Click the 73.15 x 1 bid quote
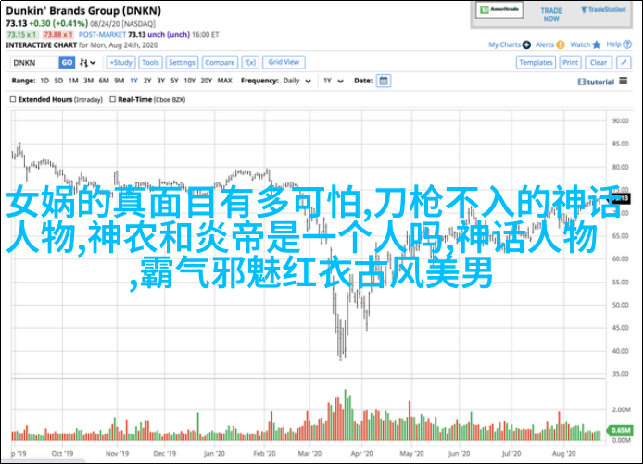Image resolution: width=644 pixels, height=465 pixels. [x=22, y=35]
